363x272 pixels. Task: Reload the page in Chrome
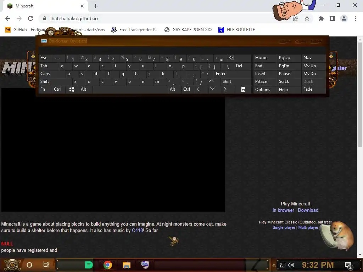pyautogui.click(x=30, y=18)
